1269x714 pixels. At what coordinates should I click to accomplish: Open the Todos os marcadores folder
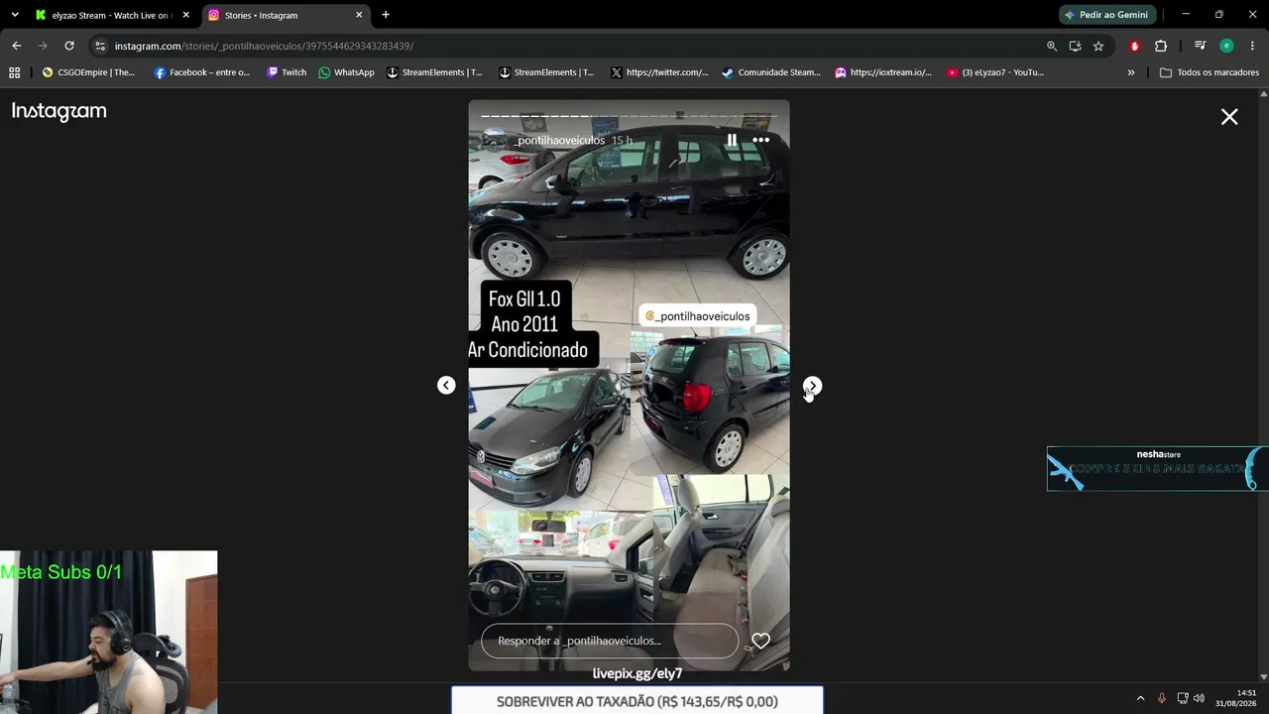[x=1210, y=72]
